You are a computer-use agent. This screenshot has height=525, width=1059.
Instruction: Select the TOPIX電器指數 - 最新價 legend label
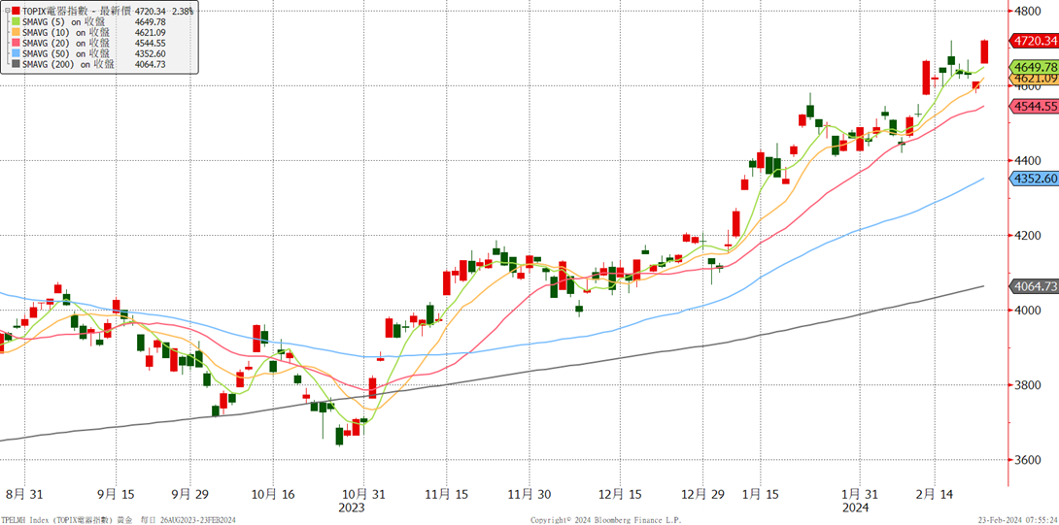point(77,11)
